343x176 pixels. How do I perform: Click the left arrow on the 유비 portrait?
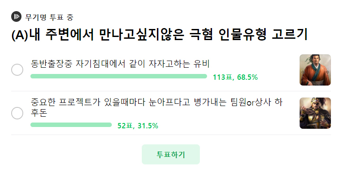click(x=303, y=72)
